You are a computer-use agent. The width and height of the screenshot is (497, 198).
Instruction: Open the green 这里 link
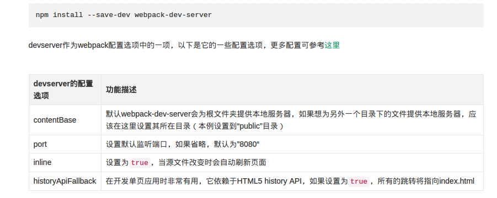[332, 46]
